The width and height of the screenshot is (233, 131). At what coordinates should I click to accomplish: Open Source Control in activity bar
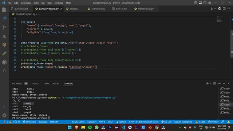[x=4, y=27]
